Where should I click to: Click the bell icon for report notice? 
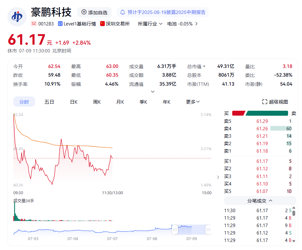123,12
